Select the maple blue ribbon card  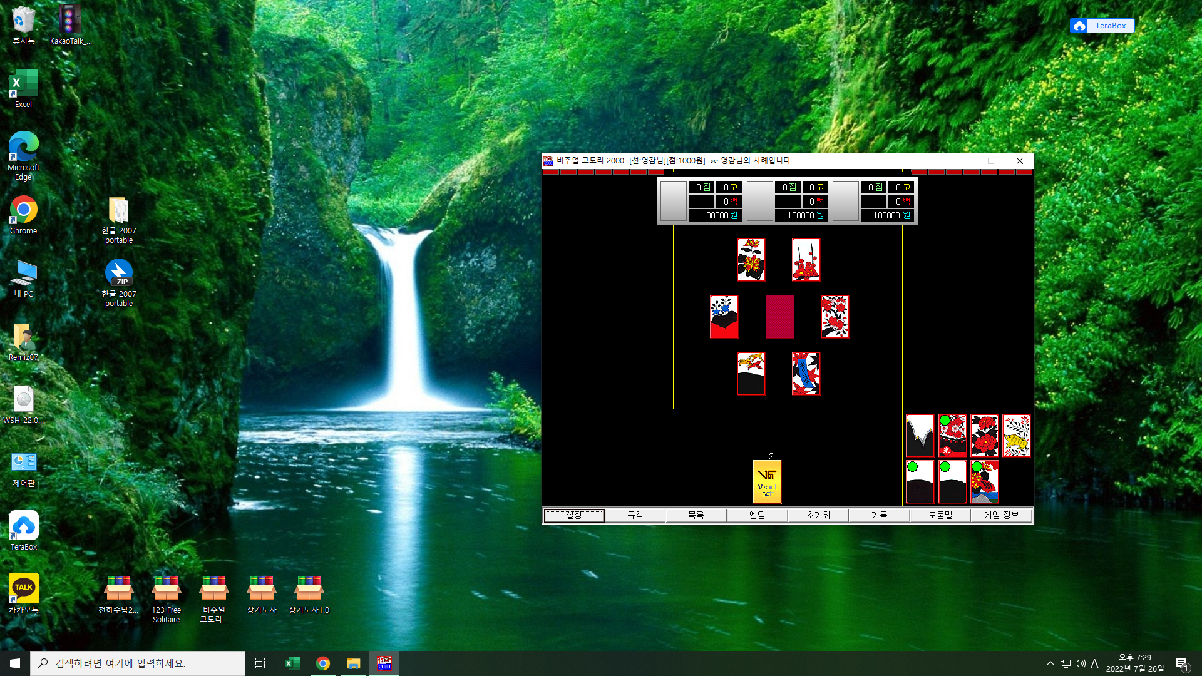pos(806,374)
